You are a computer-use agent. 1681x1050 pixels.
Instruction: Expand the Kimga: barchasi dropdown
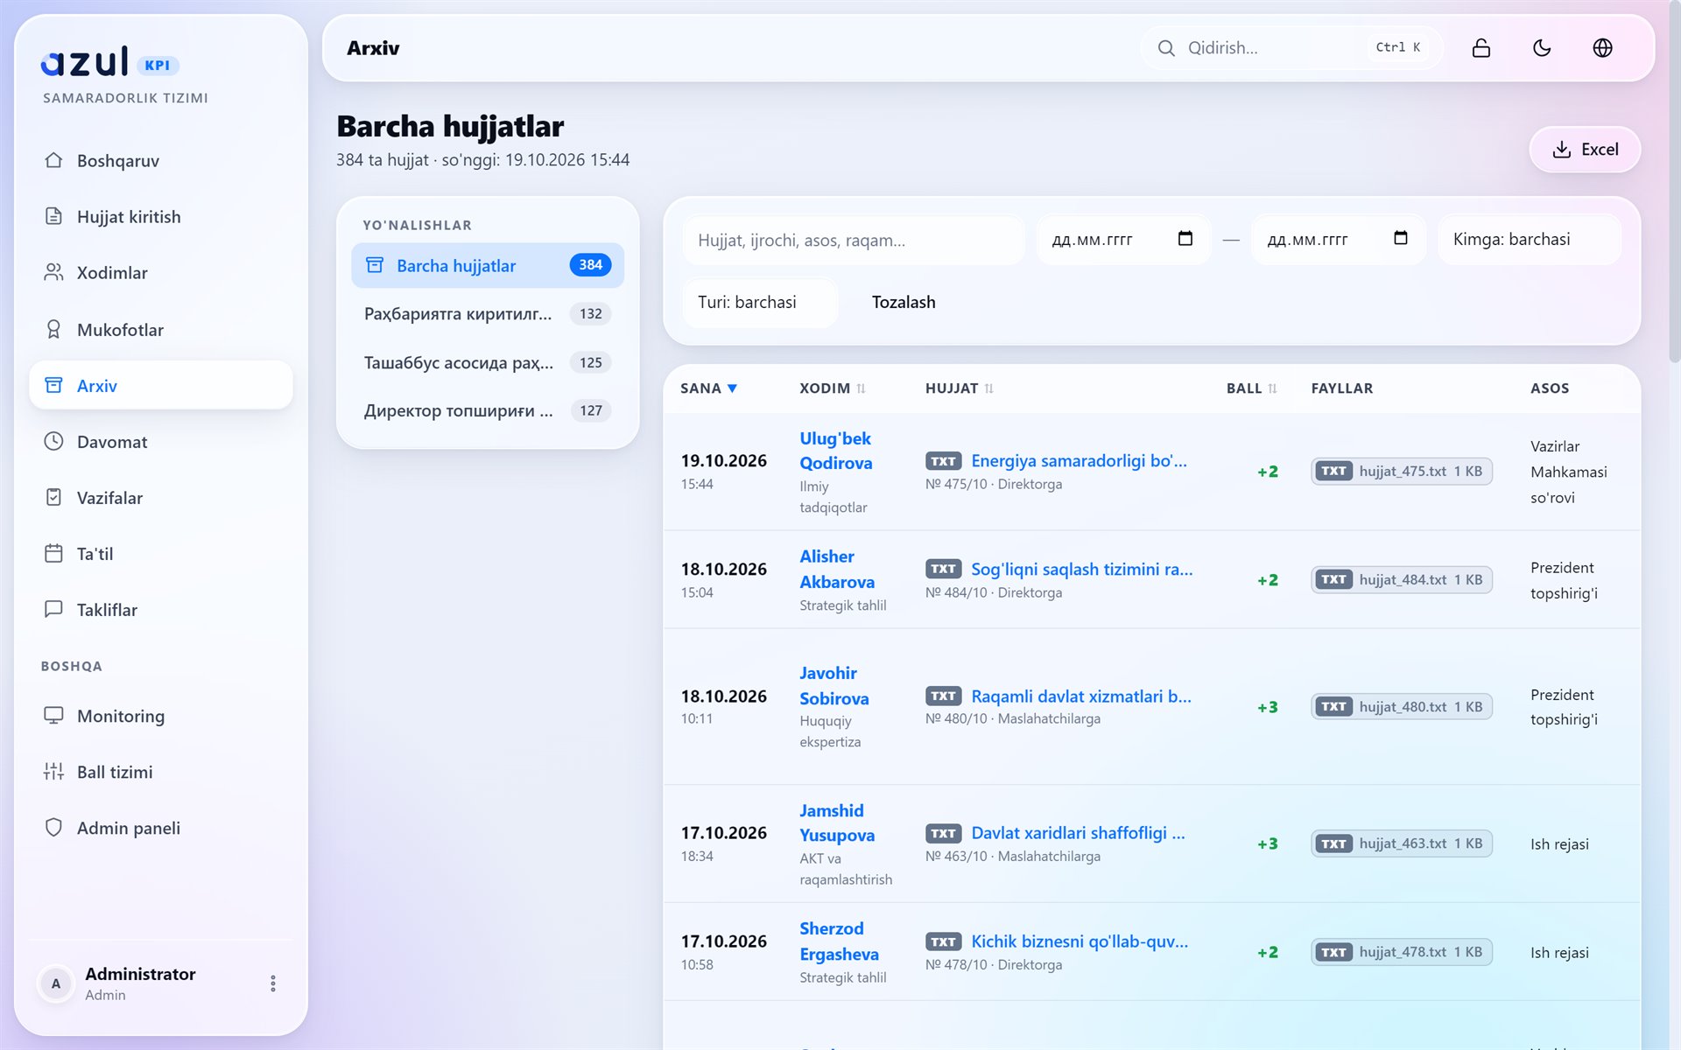click(x=1530, y=240)
